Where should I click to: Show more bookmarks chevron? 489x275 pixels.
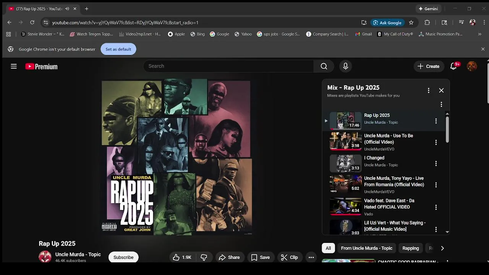pos(480,34)
